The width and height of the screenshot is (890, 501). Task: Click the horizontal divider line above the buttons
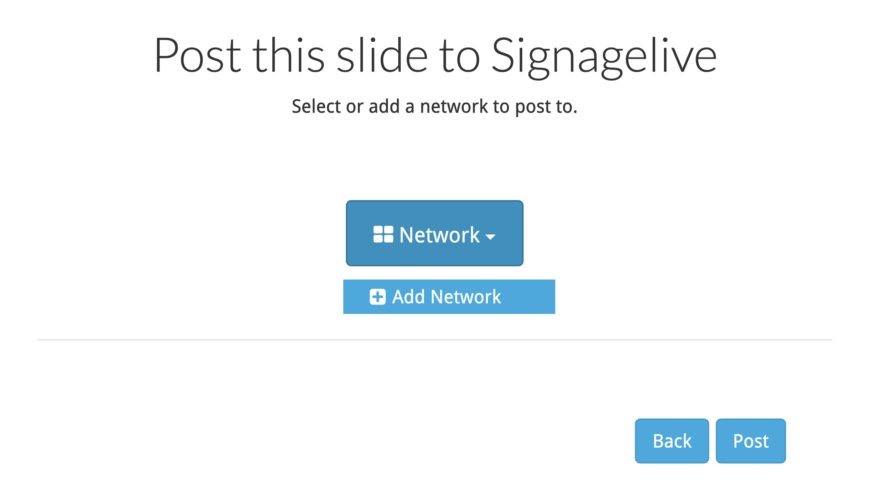[434, 340]
